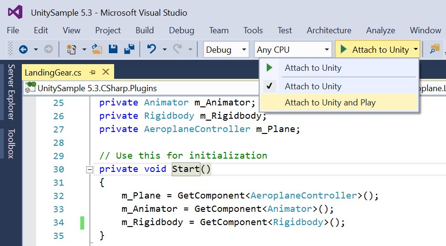Open the Tools menu

(x=253, y=30)
